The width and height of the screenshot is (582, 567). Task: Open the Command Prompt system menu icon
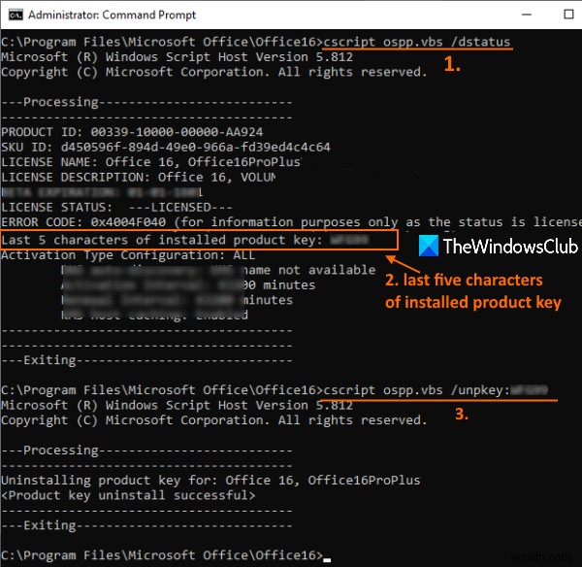(16, 15)
